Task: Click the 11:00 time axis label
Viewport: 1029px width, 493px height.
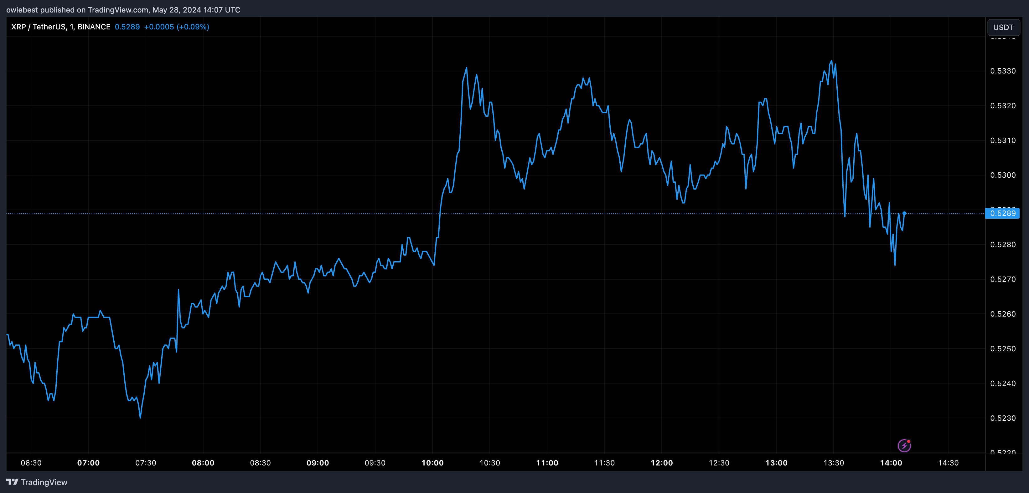Action: pos(547,463)
